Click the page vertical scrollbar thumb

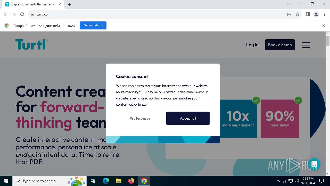coord(328,41)
